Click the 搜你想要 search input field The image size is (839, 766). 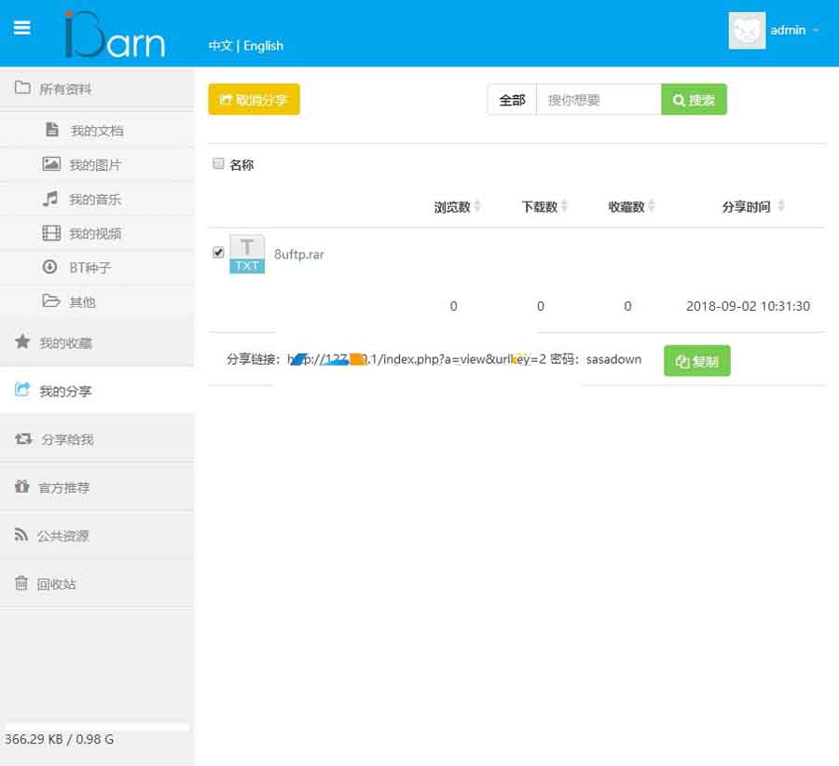pyautogui.click(x=598, y=100)
